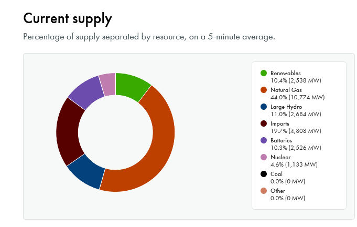This screenshot has width=357, height=227.
Task: Click the green Renewables donut segment
Action: [132, 86]
